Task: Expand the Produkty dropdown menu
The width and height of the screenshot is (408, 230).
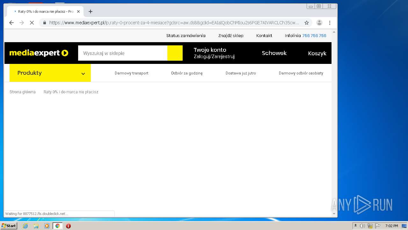Action: (x=50, y=73)
